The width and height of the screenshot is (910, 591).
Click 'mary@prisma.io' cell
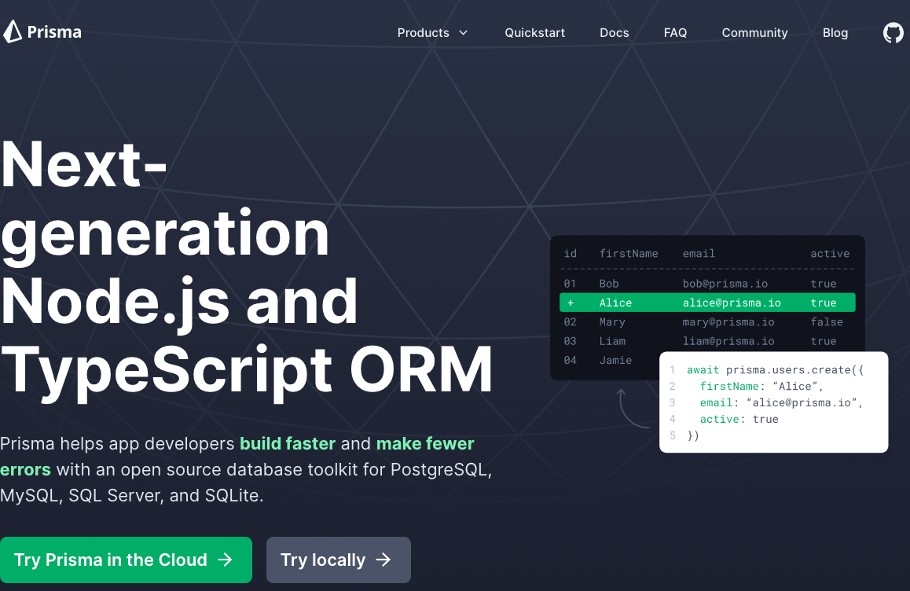click(728, 322)
